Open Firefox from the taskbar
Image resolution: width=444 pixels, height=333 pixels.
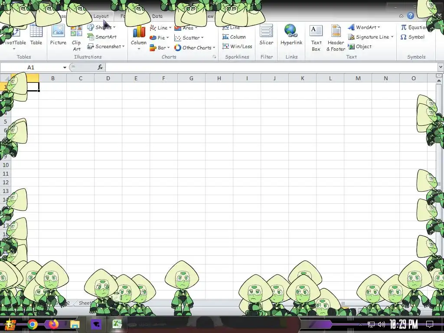[53, 324]
